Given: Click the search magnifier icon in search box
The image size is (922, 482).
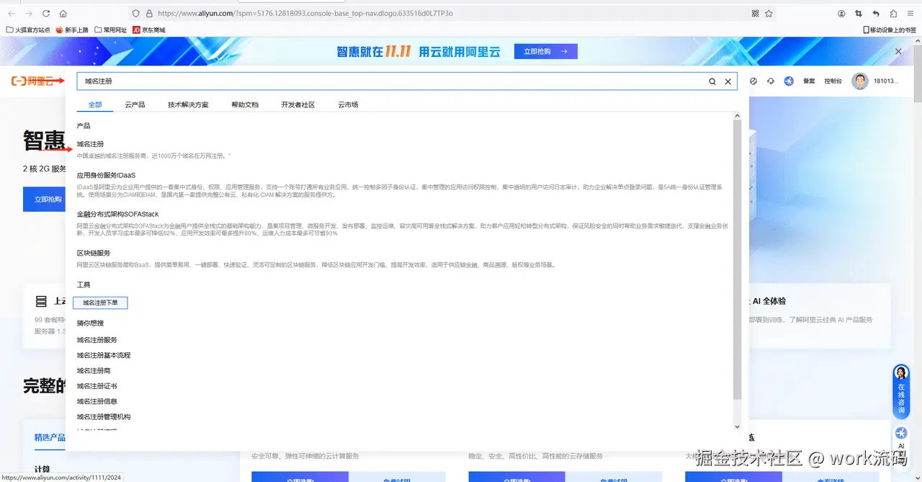Looking at the screenshot, I should (712, 81).
